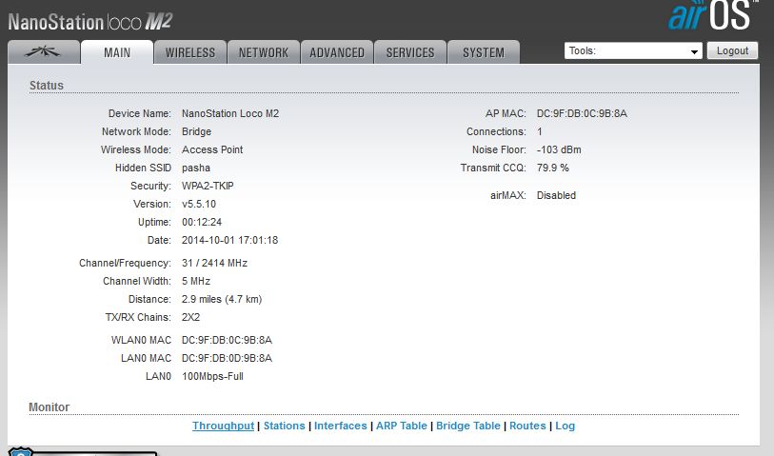Open the SERVICES tab
The height and width of the screenshot is (456, 774).
(410, 52)
